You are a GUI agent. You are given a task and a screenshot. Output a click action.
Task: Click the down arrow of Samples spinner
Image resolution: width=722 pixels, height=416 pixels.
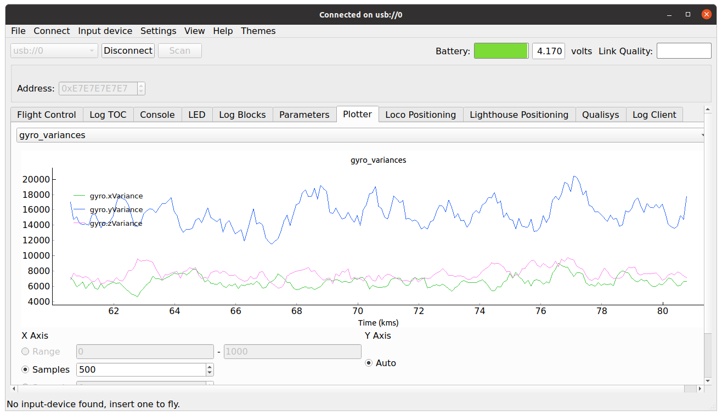[210, 373]
